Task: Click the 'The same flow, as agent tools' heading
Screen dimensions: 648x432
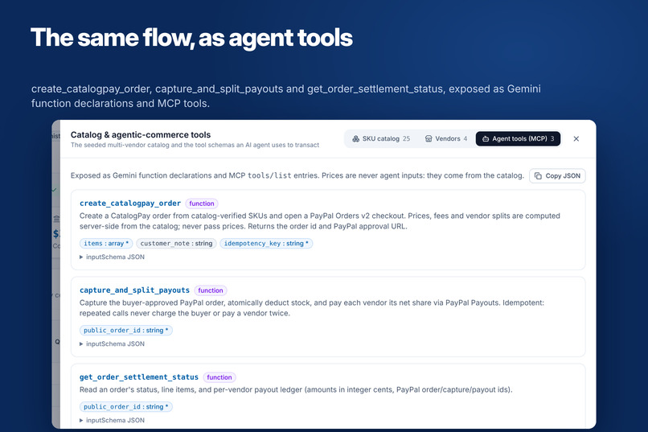Action: pyautogui.click(x=191, y=38)
